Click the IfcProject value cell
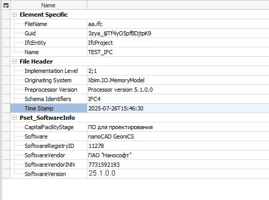This screenshot has height=200, width=269. tap(178, 43)
